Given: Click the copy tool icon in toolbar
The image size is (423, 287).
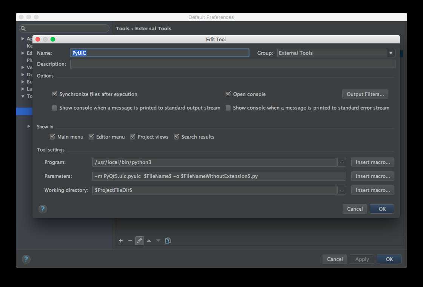Looking at the screenshot, I should 168,241.
